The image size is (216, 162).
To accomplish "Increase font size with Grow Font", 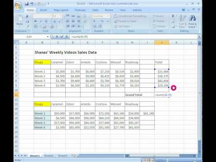I will (55, 21).
